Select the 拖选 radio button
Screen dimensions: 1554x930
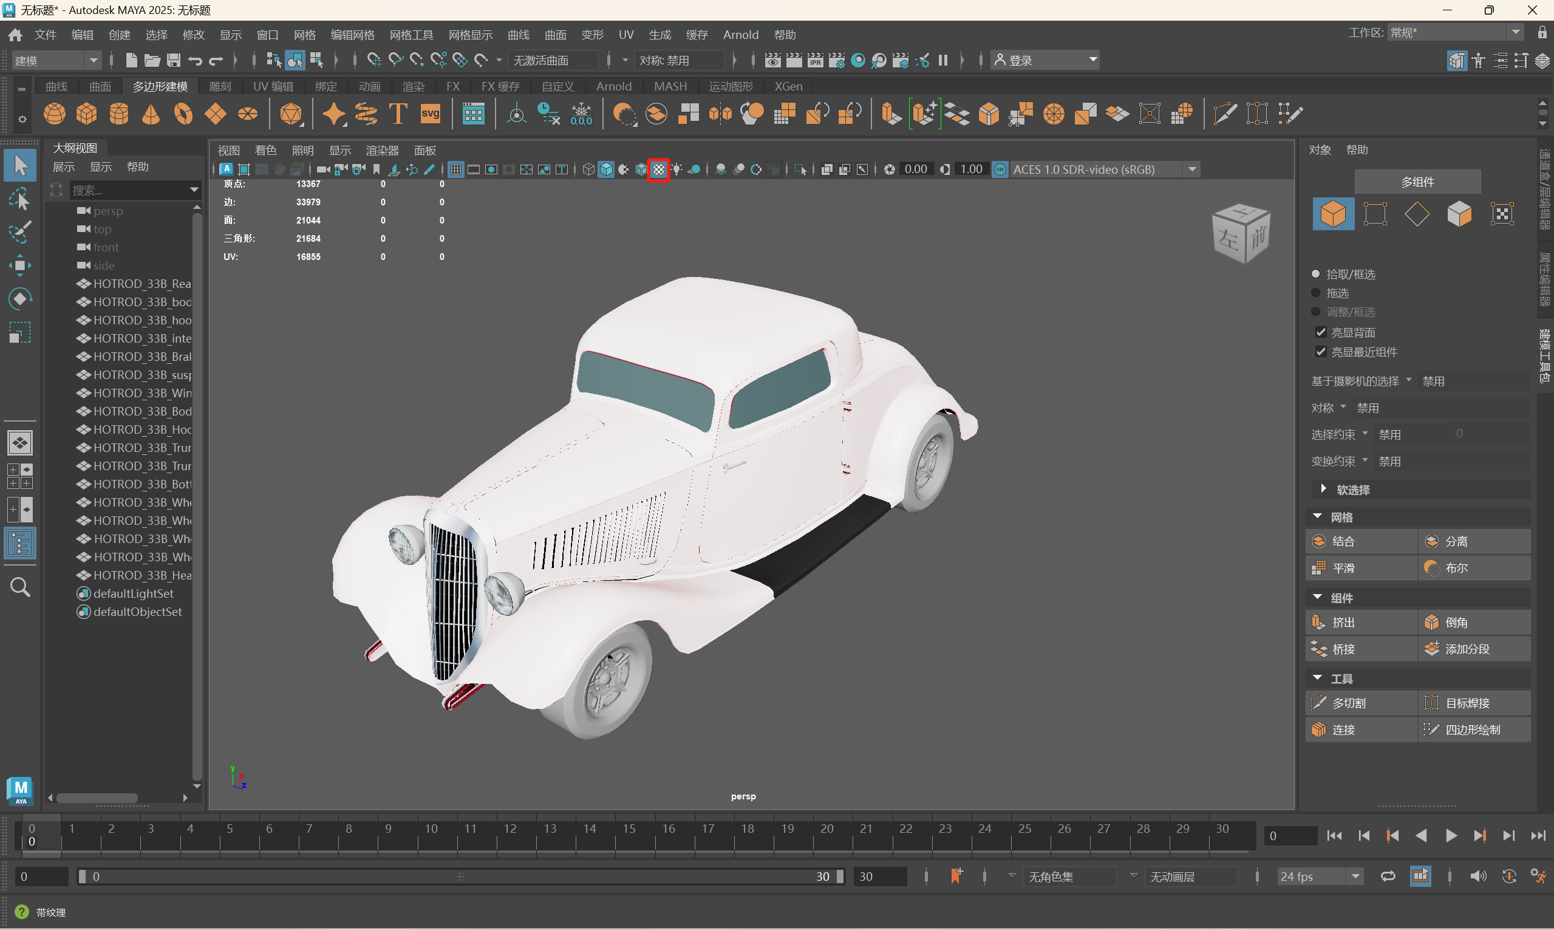point(1315,293)
